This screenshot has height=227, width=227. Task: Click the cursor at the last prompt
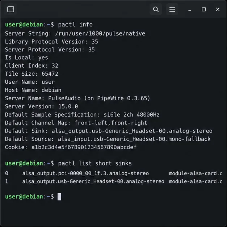click(x=59, y=197)
